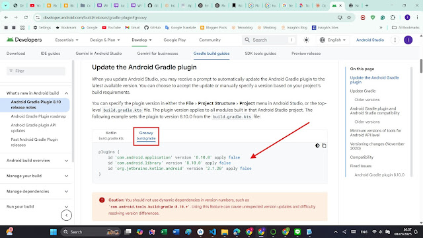The image size is (423, 238).
Task: Open a new browser tab with plus
Action: 367,5
